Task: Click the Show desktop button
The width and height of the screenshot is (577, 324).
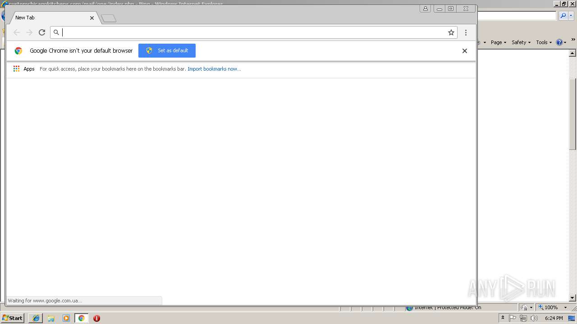Action: pyautogui.click(x=572, y=318)
